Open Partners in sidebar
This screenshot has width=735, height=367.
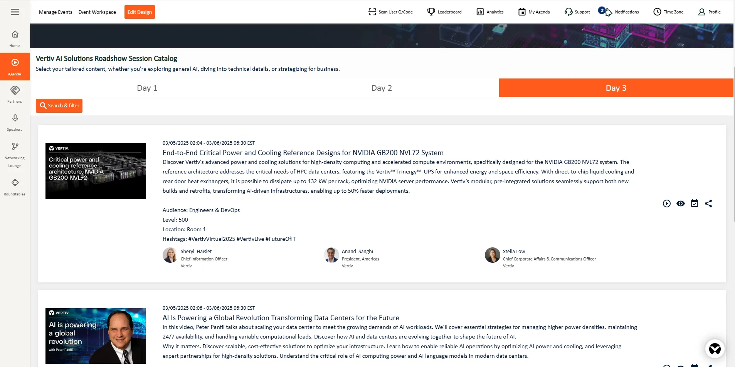15,95
